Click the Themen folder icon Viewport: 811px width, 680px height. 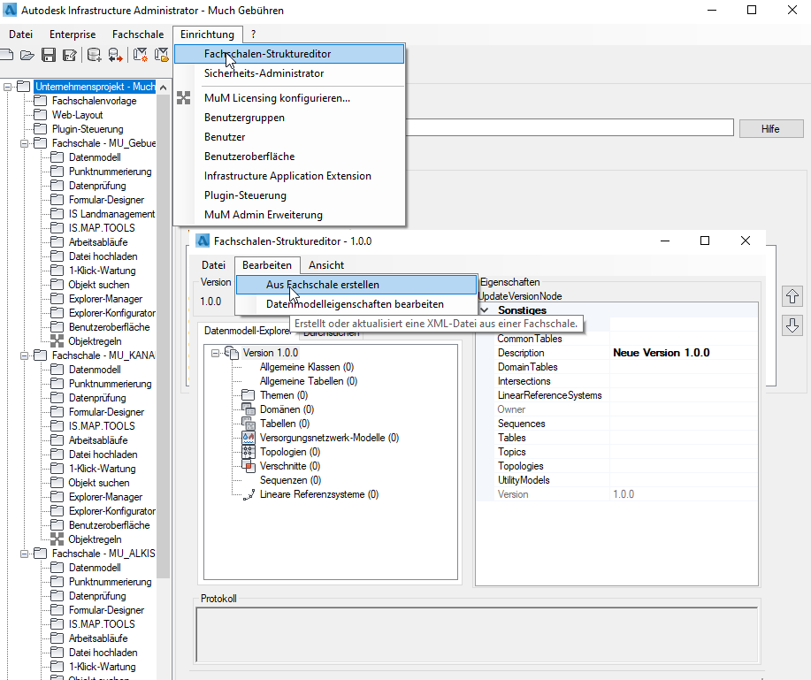point(249,395)
